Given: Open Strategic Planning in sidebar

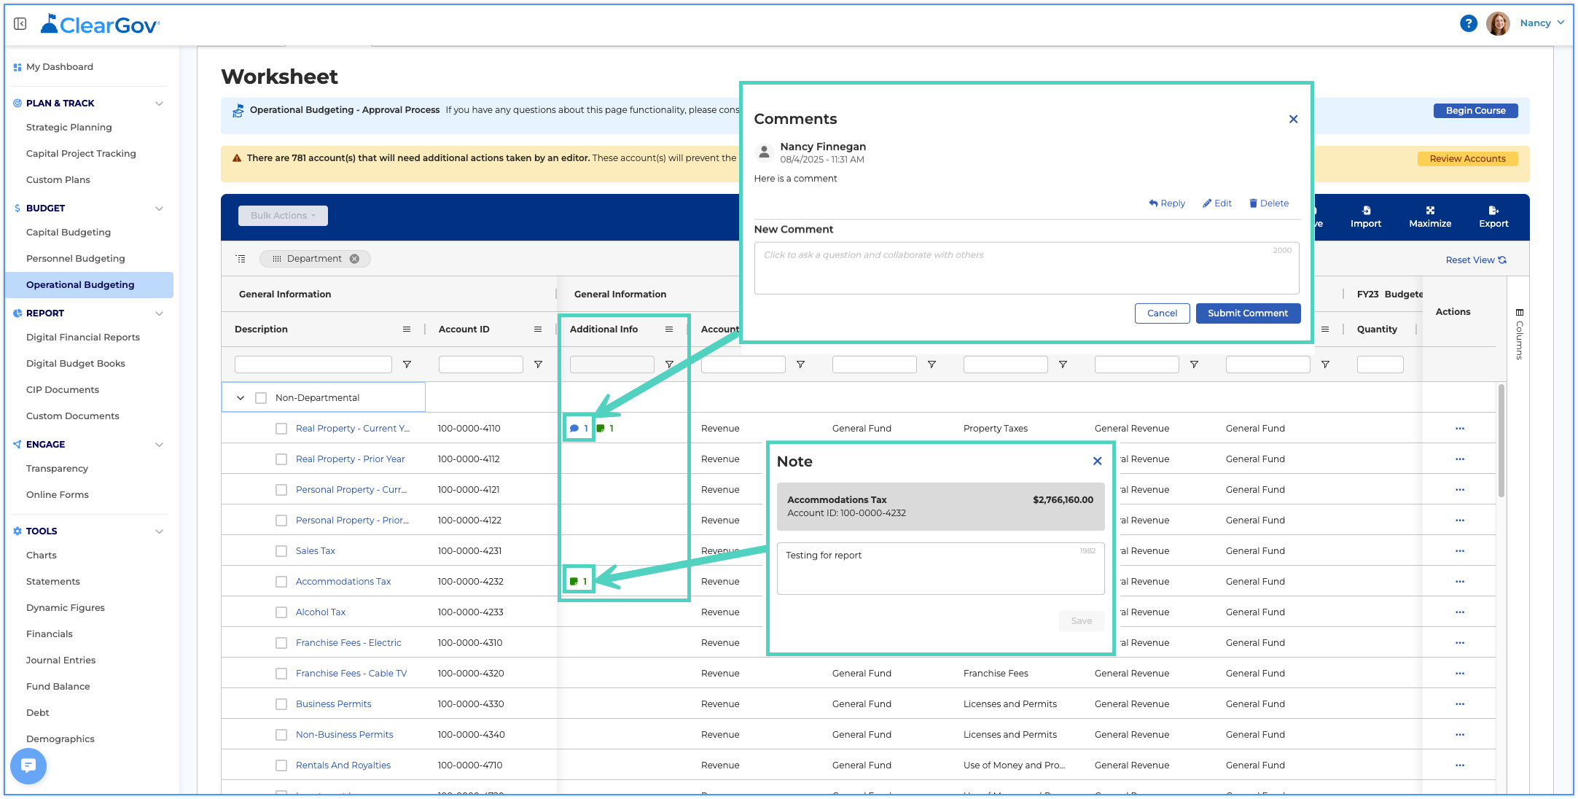Looking at the screenshot, I should [69, 128].
